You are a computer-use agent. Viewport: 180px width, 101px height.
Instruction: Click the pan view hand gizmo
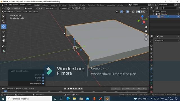[x=146, y=31]
